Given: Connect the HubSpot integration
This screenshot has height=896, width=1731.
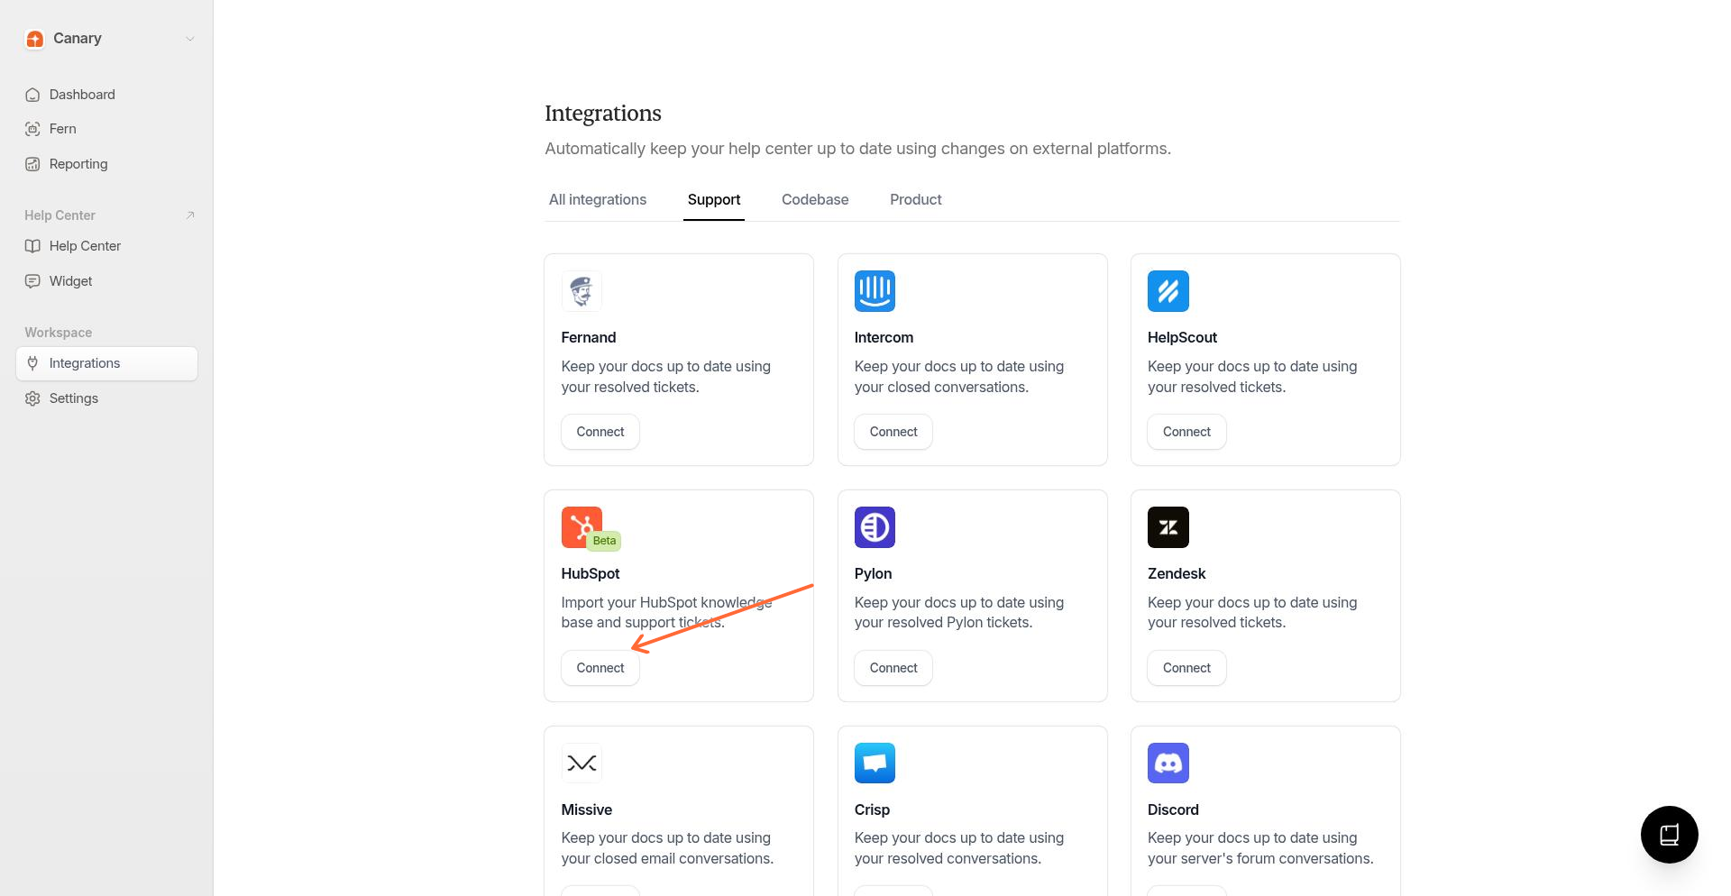Looking at the screenshot, I should (600, 668).
